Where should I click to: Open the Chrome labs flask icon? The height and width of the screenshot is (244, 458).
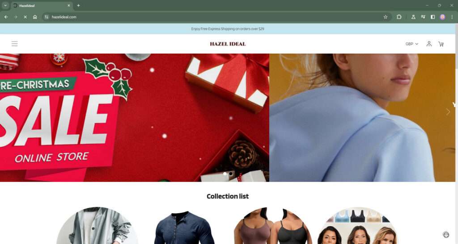tap(413, 17)
